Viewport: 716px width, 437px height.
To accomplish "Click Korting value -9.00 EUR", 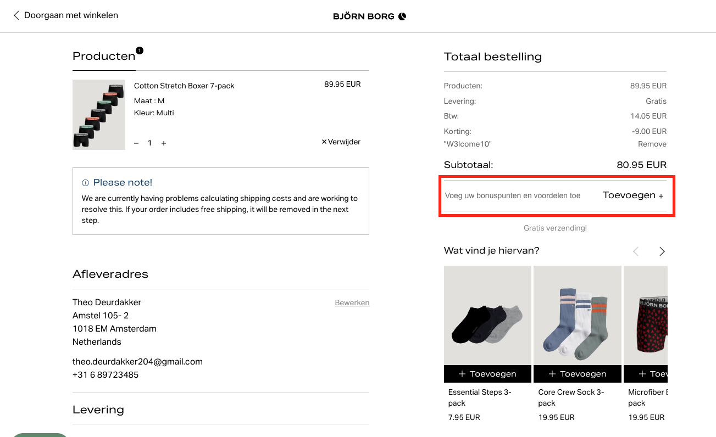I will (x=649, y=132).
